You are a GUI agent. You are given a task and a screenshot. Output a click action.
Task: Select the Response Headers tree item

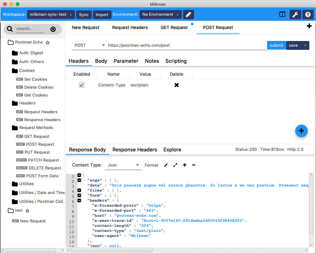click(38, 120)
